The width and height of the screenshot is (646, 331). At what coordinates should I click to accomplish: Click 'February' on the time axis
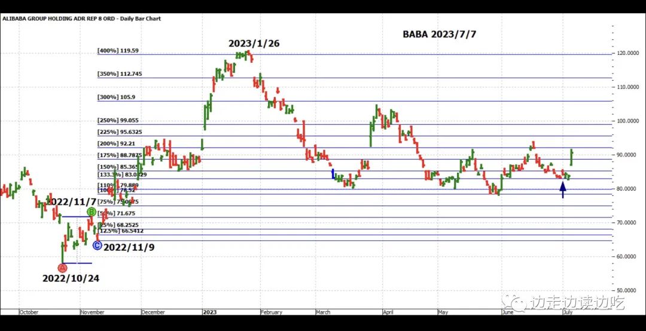click(x=272, y=312)
